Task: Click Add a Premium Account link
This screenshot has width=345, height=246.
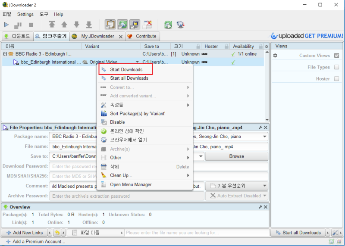Action: (x=36, y=241)
